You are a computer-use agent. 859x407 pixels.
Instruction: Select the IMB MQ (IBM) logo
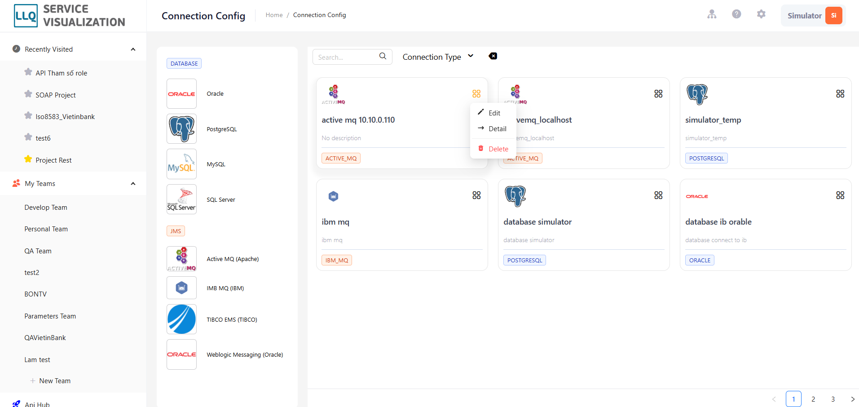pyautogui.click(x=181, y=288)
